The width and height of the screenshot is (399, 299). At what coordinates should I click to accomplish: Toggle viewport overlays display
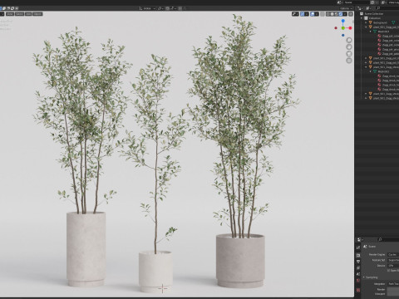(x=313, y=14)
